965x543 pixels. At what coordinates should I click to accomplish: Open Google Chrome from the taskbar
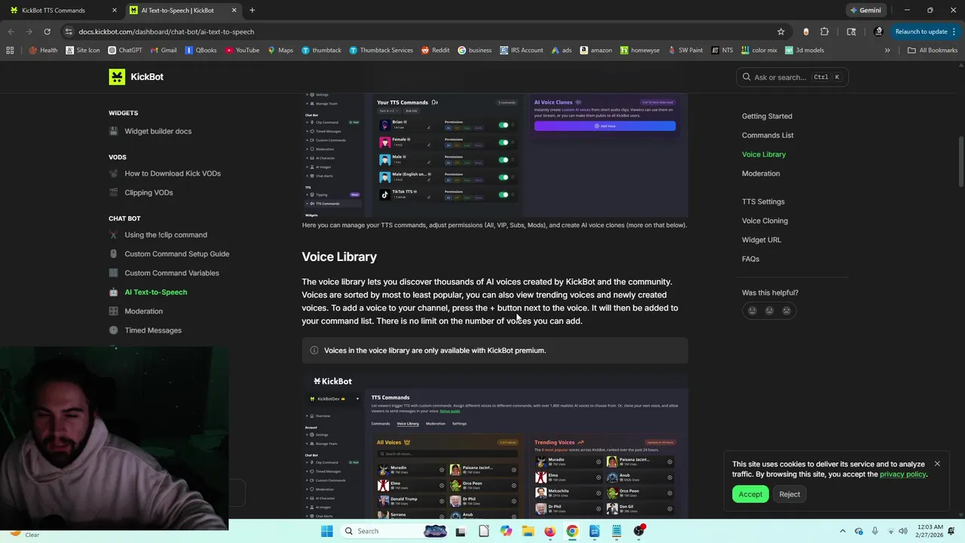pyautogui.click(x=572, y=531)
